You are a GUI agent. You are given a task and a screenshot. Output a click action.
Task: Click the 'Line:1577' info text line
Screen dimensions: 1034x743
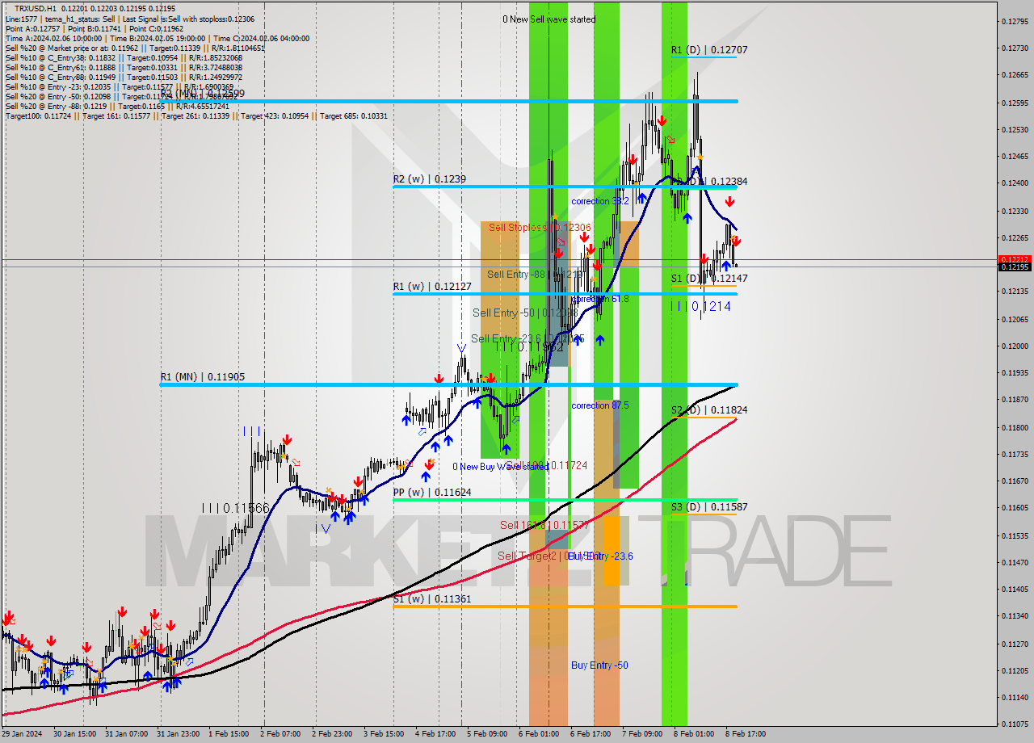[x=130, y=19]
